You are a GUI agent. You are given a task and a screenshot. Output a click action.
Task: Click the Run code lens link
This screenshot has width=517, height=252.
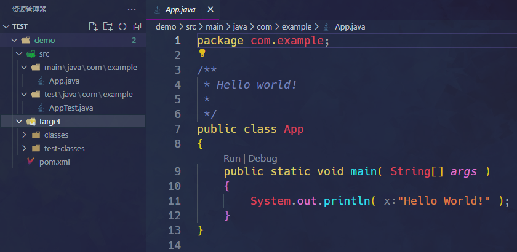(231, 158)
